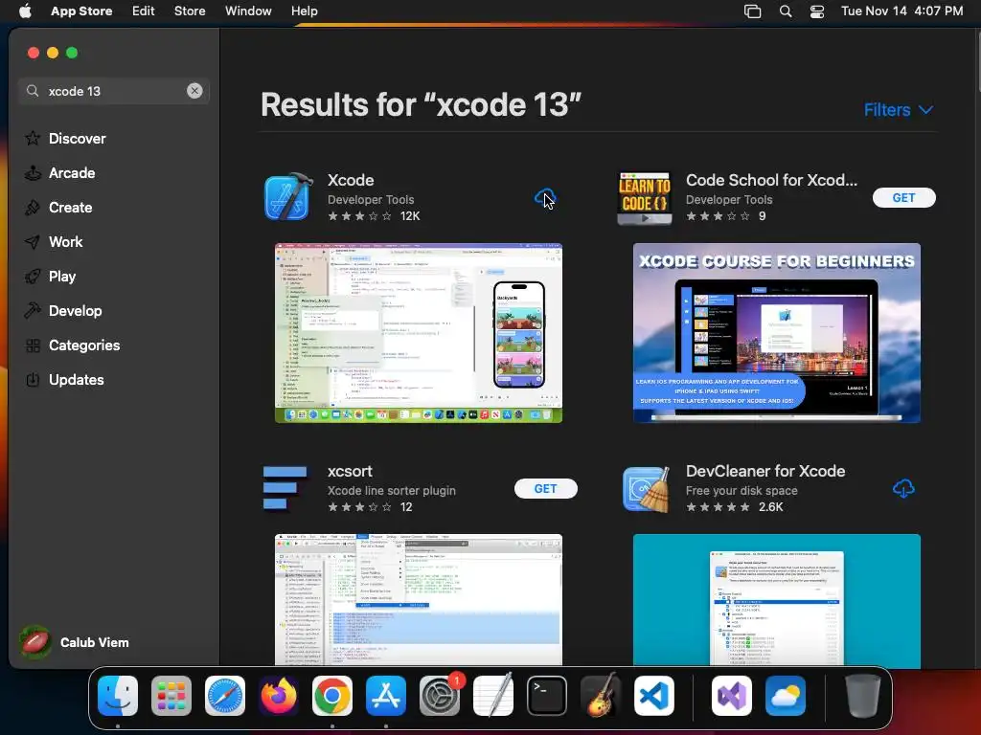
Task: View Xcode Course for Beginners screenshot
Action: coord(776,333)
